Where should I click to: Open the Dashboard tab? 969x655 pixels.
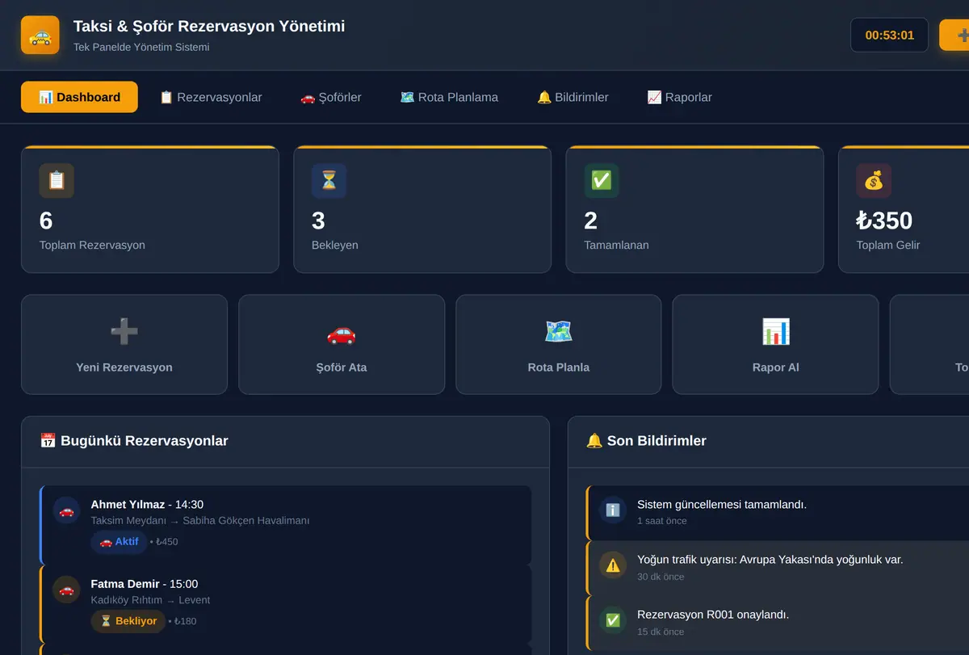pos(79,97)
